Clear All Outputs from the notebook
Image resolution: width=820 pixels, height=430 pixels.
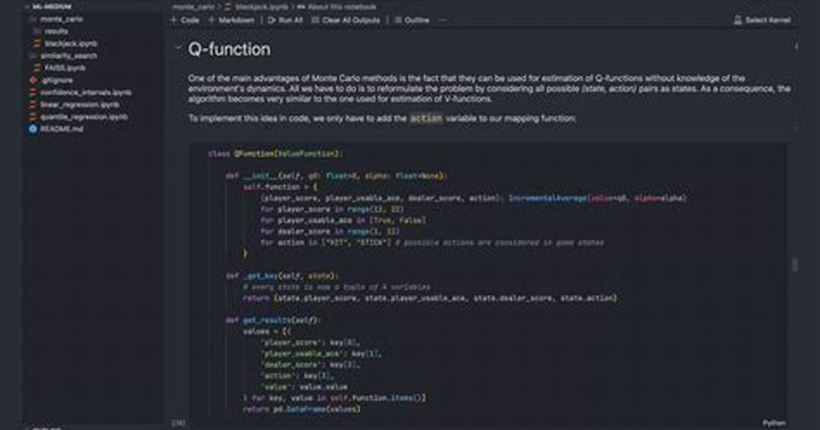pos(346,21)
